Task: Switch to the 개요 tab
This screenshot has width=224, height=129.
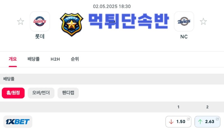Action: (13, 59)
